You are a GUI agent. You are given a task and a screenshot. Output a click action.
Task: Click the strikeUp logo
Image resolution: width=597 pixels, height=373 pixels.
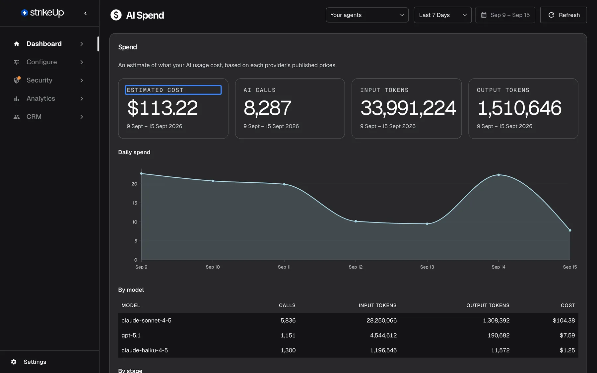click(42, 13)
